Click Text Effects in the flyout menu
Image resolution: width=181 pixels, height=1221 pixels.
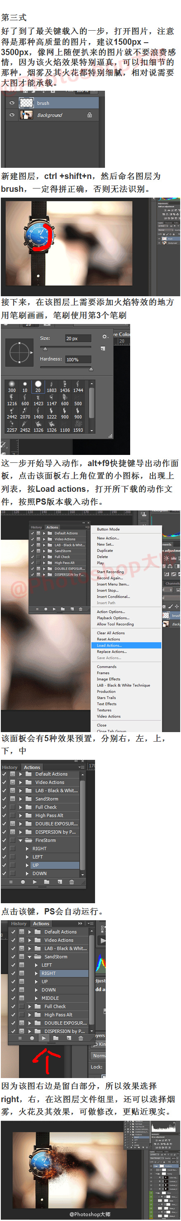[x=107, y=704]
